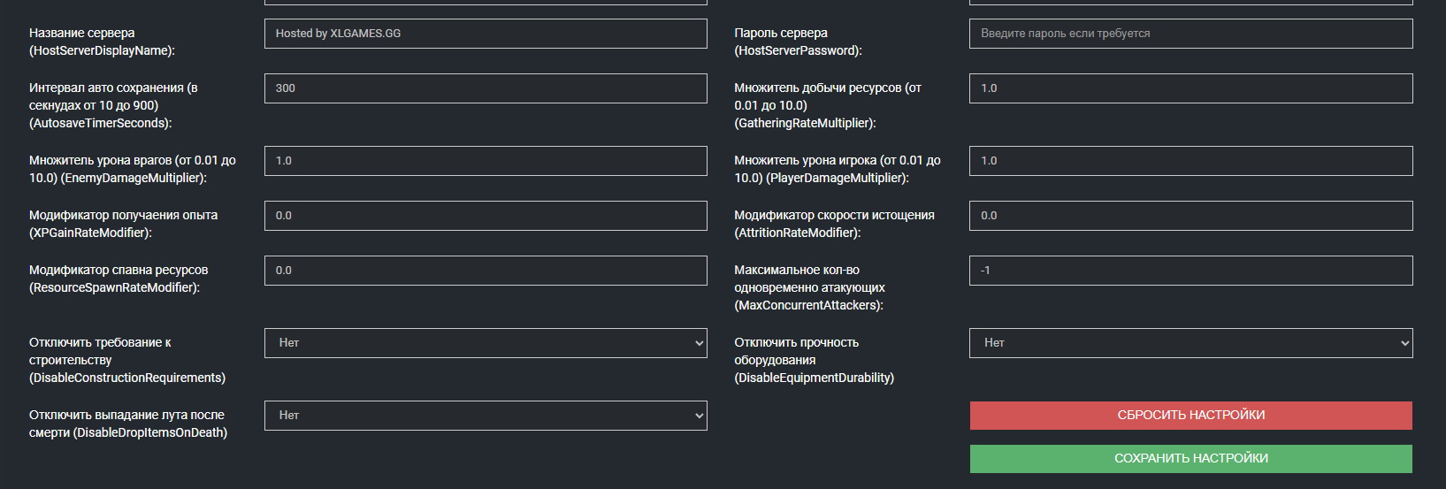Select the GatheringRateMultiplier input field
Viewport: 1446px width, 489px height.
[x=1190, y=88]
